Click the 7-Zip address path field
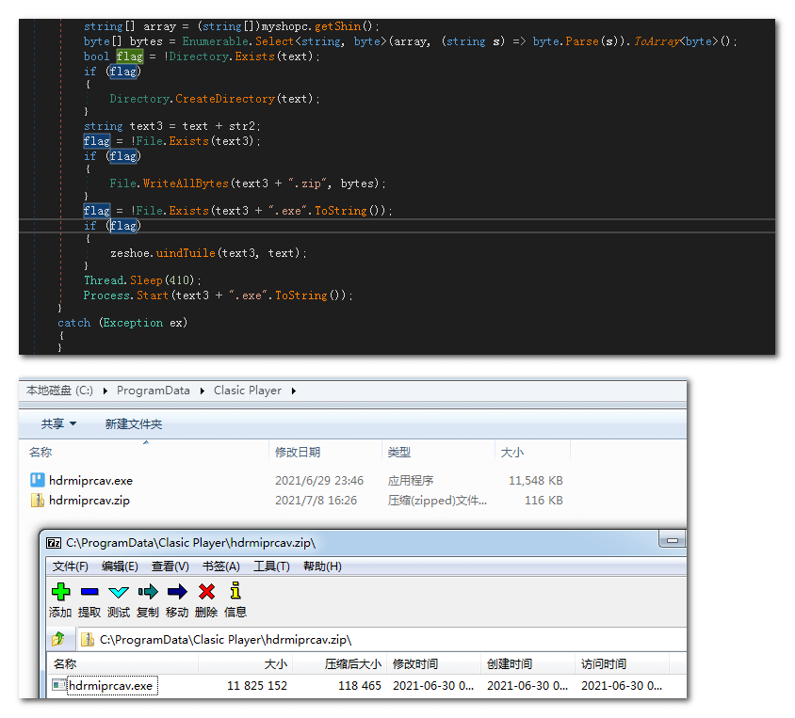This screenshot has width=795, height=718. coord(381,640)
